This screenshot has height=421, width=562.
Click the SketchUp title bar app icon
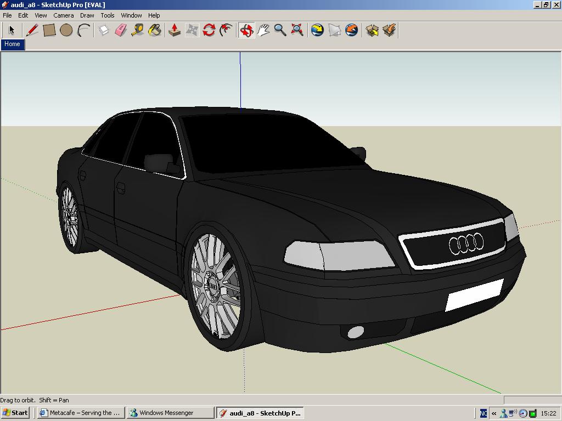4,4
